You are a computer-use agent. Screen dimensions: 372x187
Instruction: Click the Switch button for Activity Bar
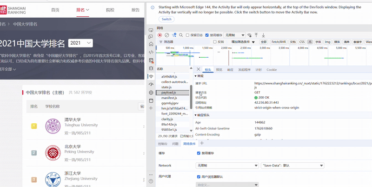[x=166, y=19]
